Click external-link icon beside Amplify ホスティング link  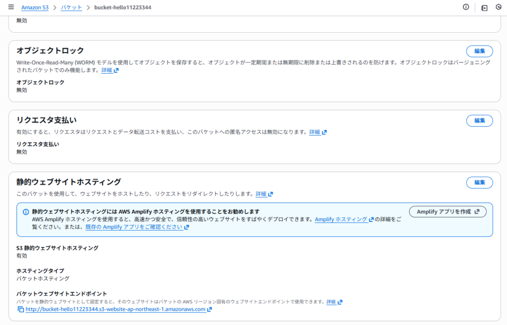[x=371, y=220]
